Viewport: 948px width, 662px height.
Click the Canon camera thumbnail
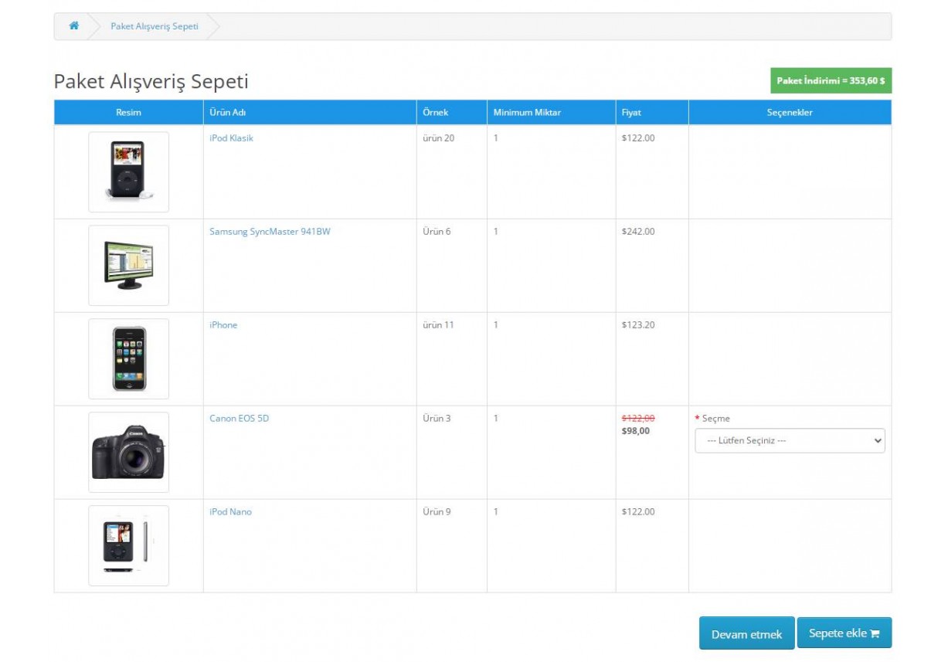click(128, 451)
